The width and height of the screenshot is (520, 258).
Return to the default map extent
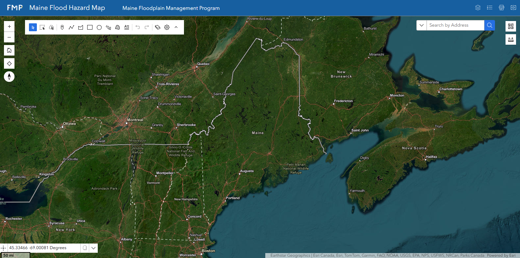tap(9, 50)
